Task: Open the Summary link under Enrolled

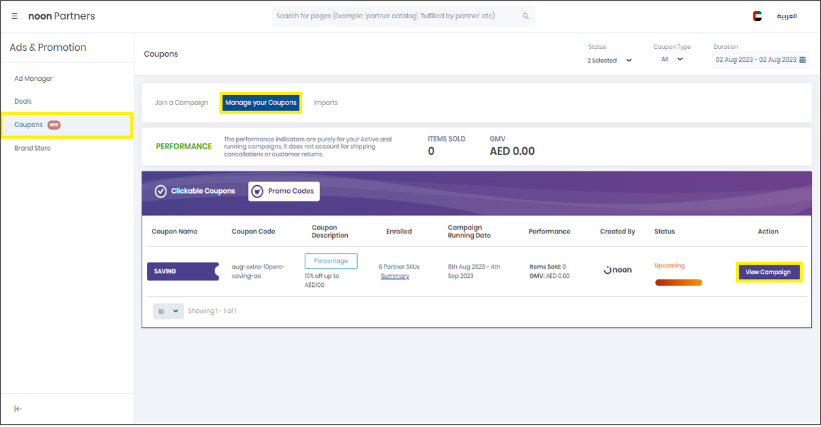Action: click(x=395, y=276)
